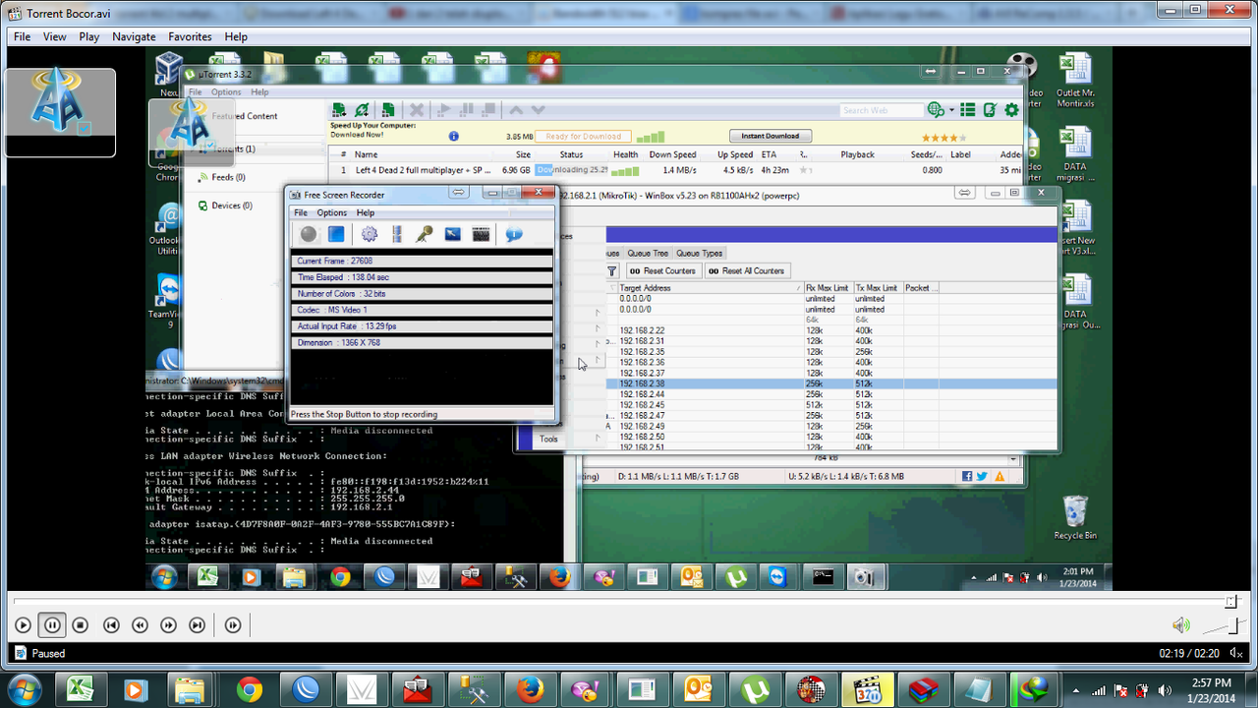
Task: Click the uTorrent Preferences gear icon
Action: point(1011,110)
